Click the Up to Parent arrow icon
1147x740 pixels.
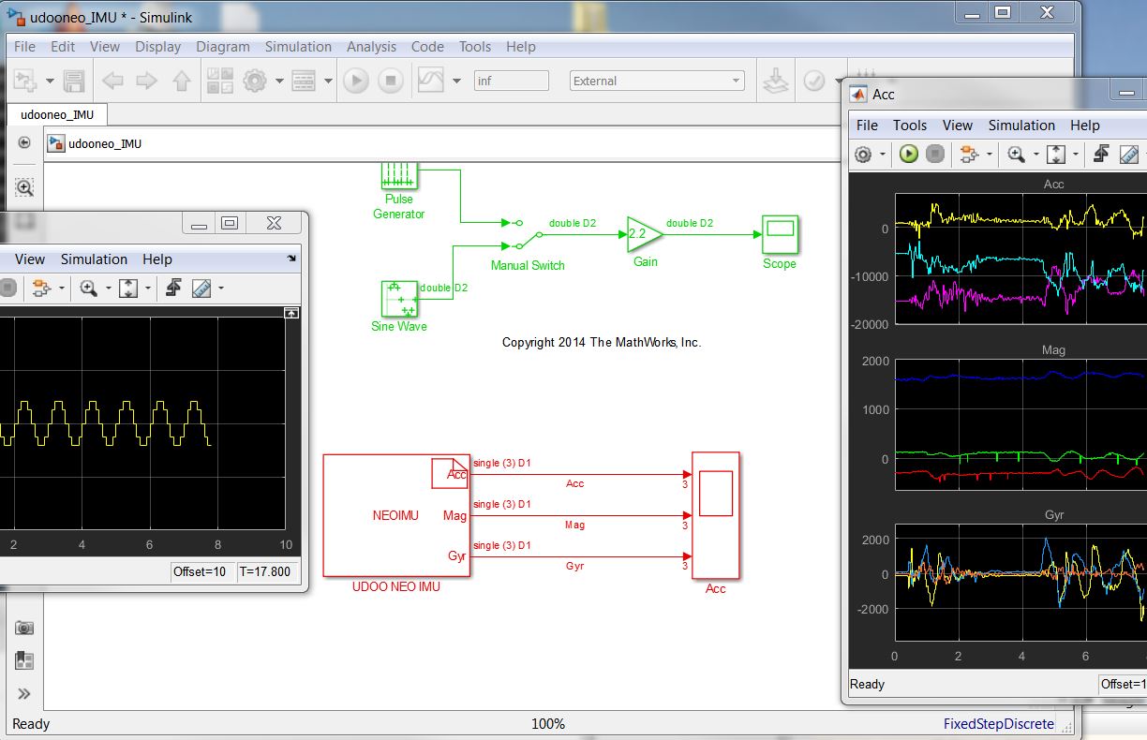pyautogui.click(x=182, y=81)
